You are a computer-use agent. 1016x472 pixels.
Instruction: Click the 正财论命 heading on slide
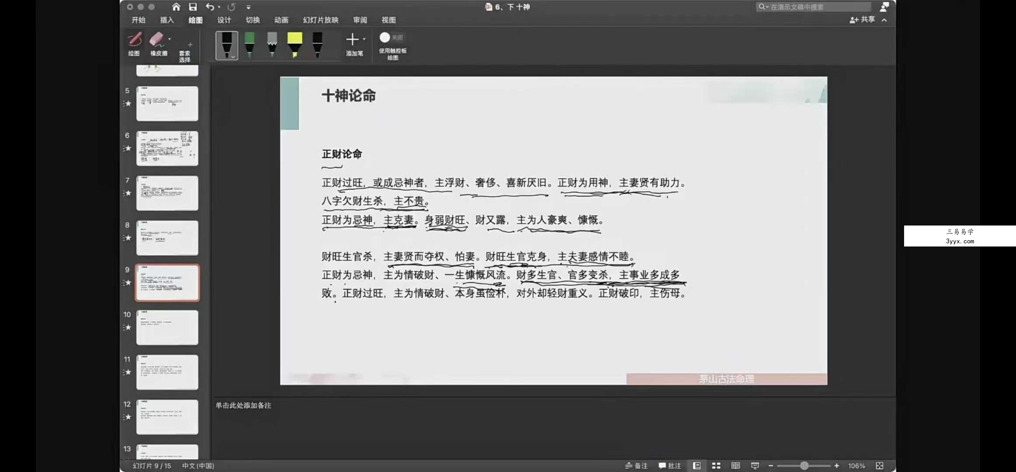coord(342,154)
